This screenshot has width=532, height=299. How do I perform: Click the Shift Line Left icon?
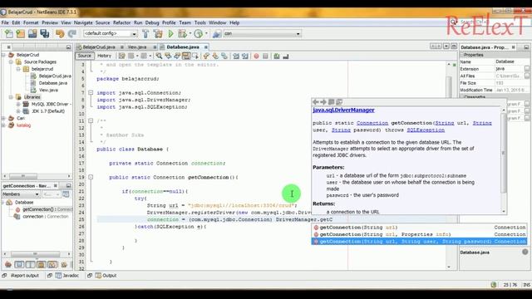236,56
